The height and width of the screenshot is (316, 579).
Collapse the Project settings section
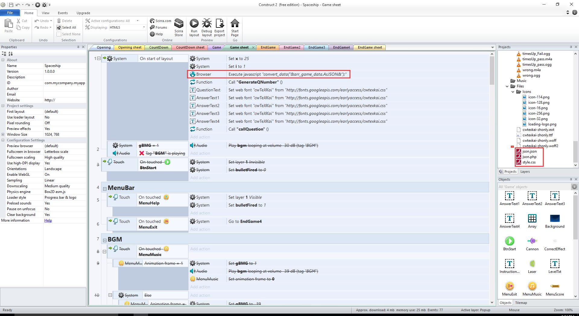pyautogui.click(x=3, y=106)
